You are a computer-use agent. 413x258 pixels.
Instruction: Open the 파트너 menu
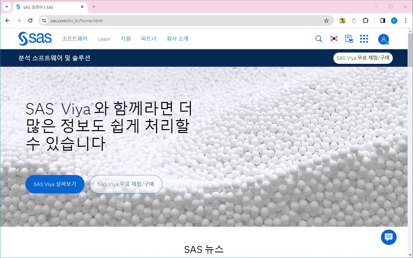(x=149, y=39)
